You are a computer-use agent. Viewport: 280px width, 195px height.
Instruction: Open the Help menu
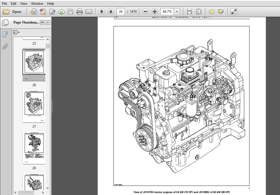coord(51,3)
